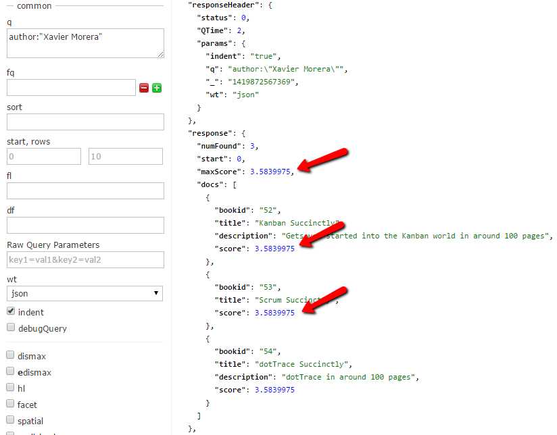Uncheck the indent checkbox

[x=11, y=311]
